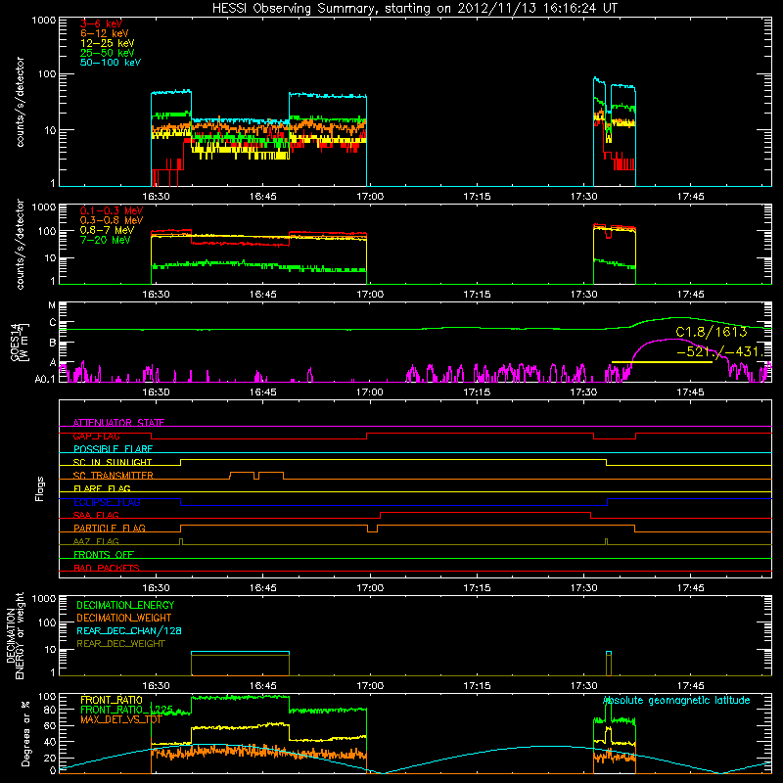The width and height of the screenshot is (783, 783).
Task: Click the yellow flare duration bar in GOES panel
Action: coord(662,361)
